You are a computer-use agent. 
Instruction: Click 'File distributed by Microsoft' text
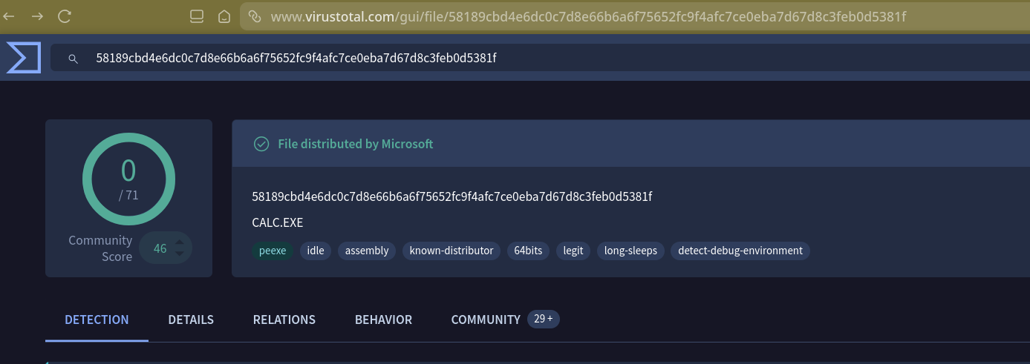(355, 144)
